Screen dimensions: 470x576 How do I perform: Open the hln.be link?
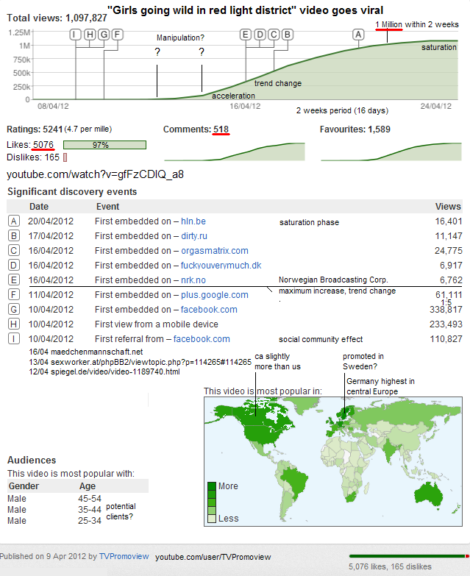[193, 221]
